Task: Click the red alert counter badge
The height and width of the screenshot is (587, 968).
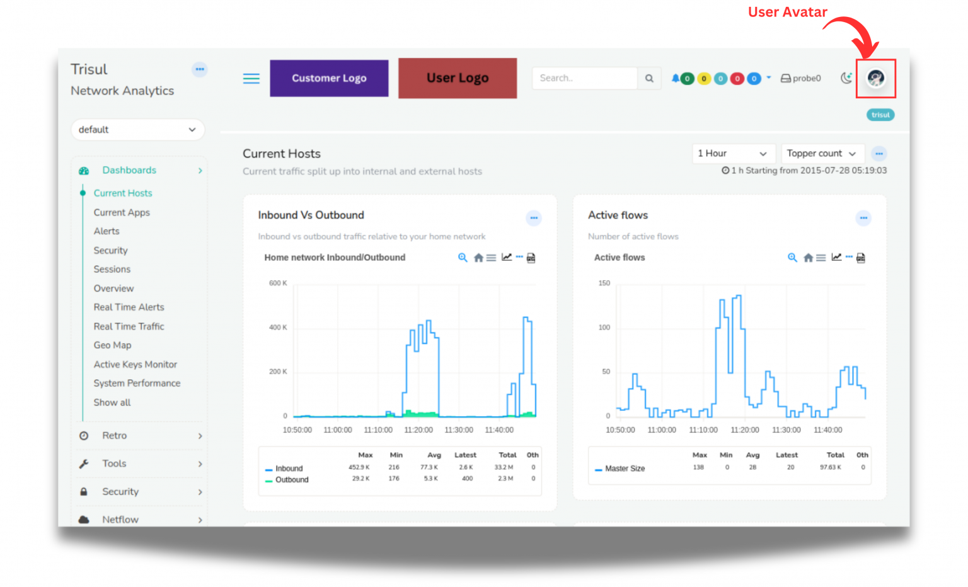Action: [737, 79]
